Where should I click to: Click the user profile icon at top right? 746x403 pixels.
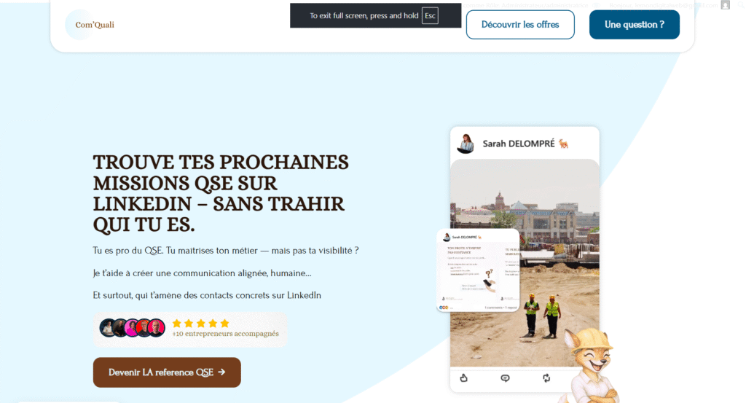click(725, 5)
